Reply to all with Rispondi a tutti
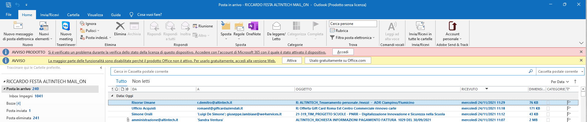 point(170,31)
